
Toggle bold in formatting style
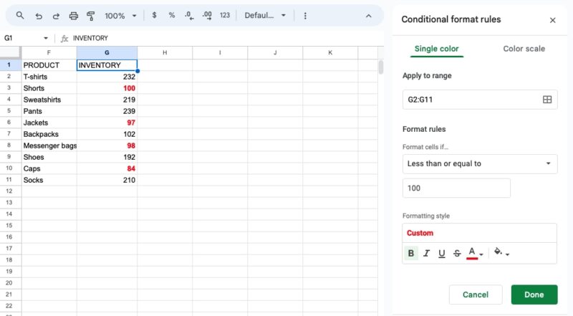[410, 253]
